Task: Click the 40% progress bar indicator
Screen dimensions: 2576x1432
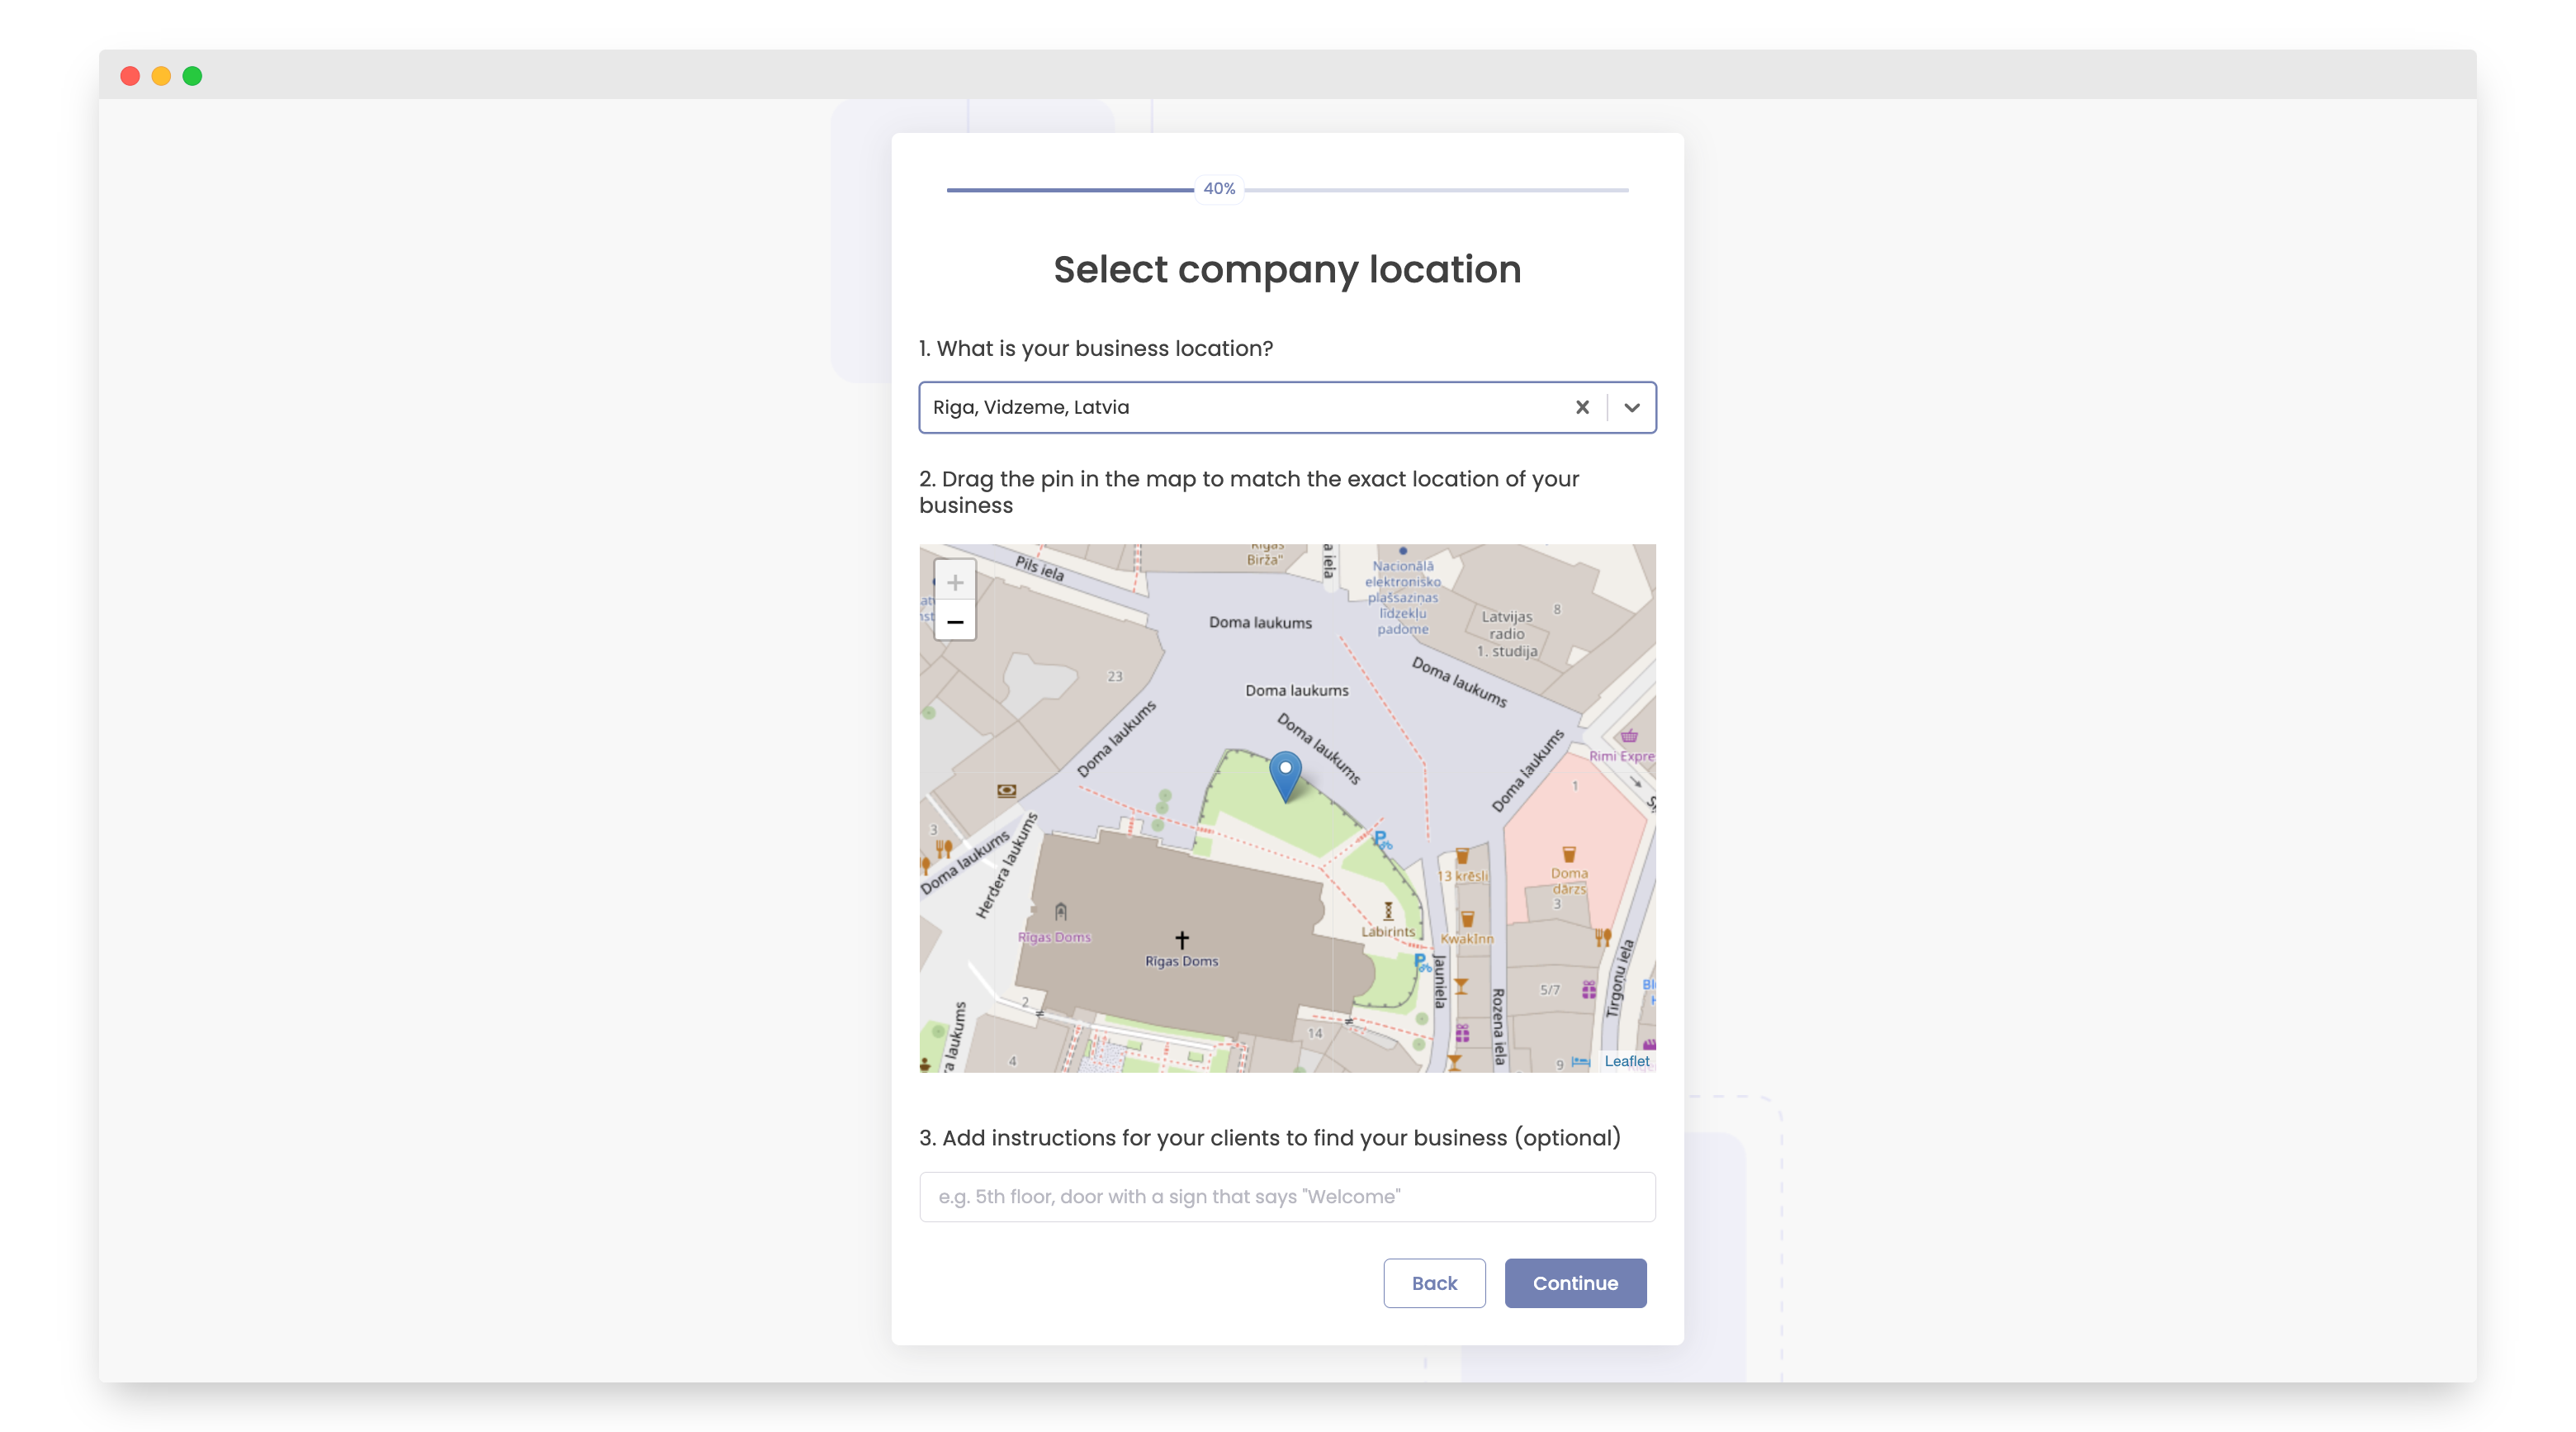Action: (1218, 189)
